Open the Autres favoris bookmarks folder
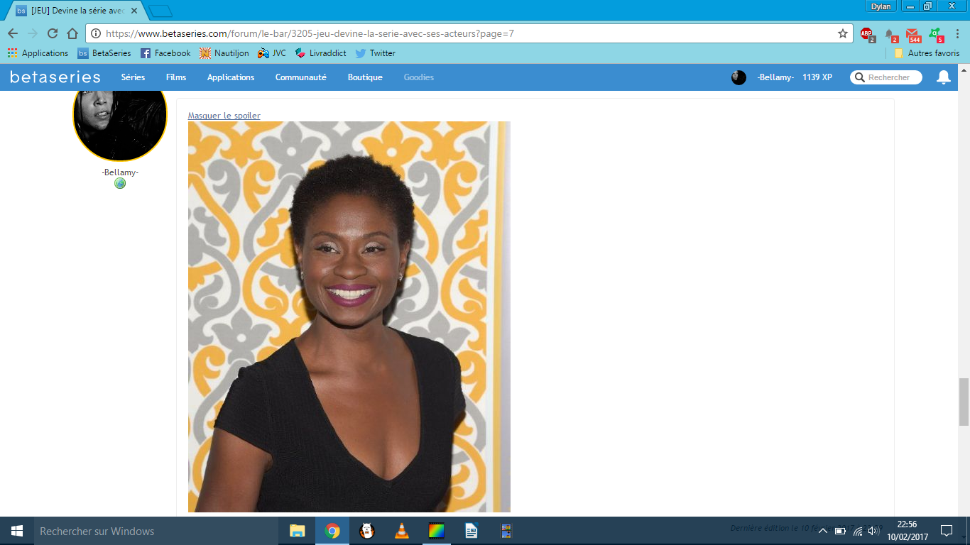 pyautogui.click(x=927, y=53)
